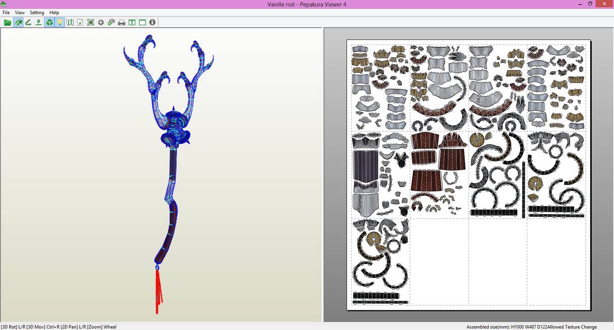Click the first unfolded pattern page thumbnail
614x330 pixels.
pyautogui.click(x=379, y=86)
